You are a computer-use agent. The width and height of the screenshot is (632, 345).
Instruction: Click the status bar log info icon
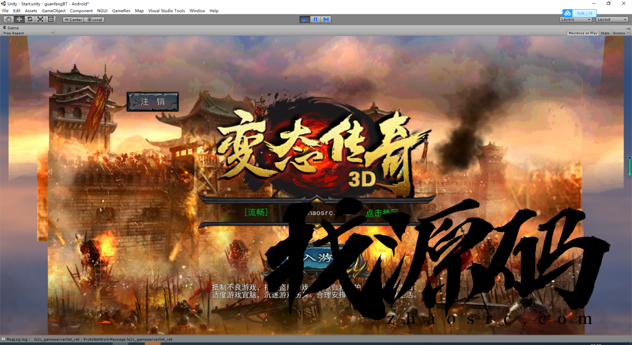(3, 339)
